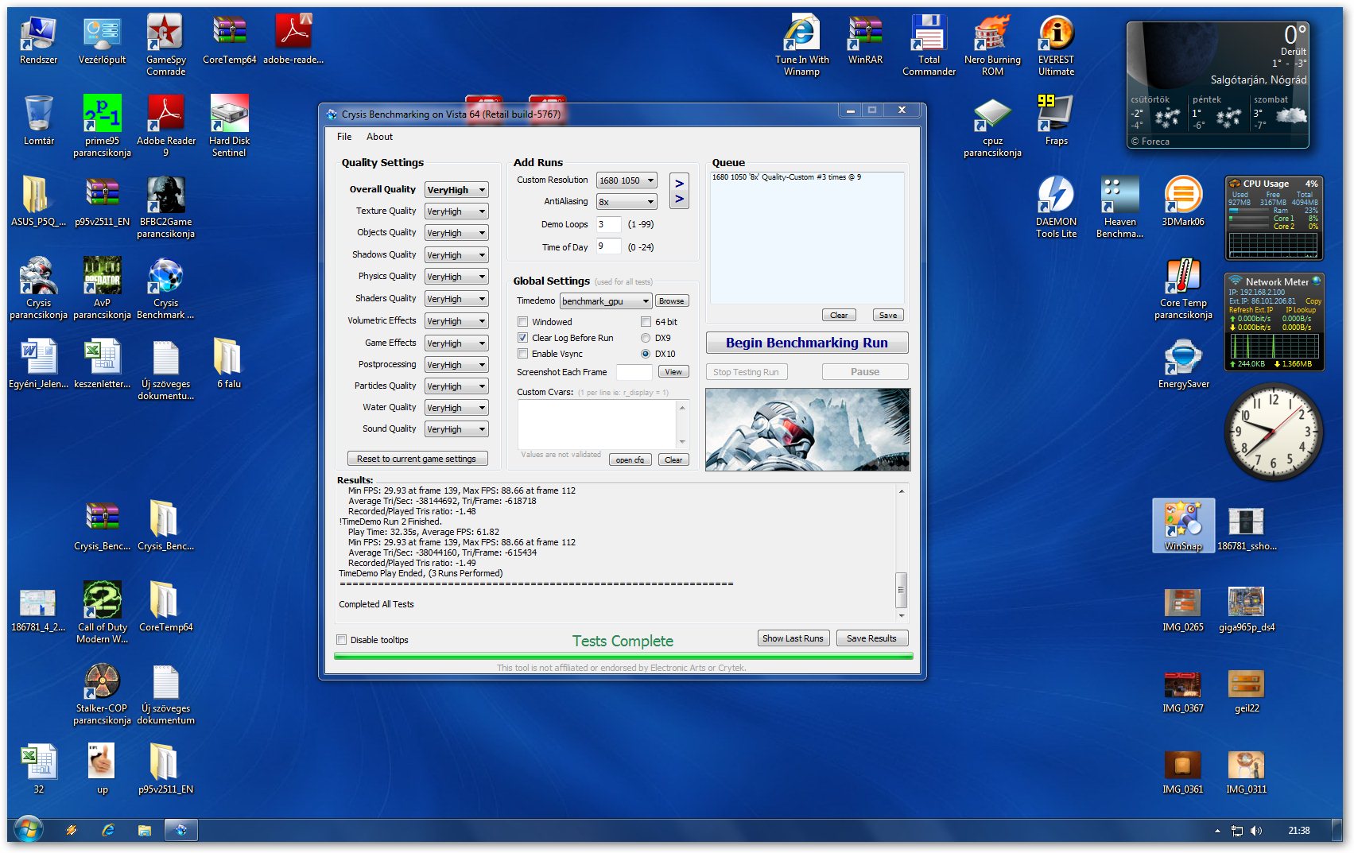
Task: Click the volume icon in system tray
Action: [x=1255, y=831]
